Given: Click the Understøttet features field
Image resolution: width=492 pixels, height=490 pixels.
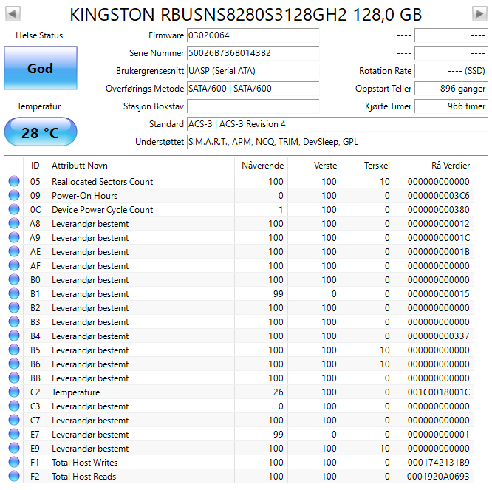Looking at the screenshot, I should coord(336,142).
